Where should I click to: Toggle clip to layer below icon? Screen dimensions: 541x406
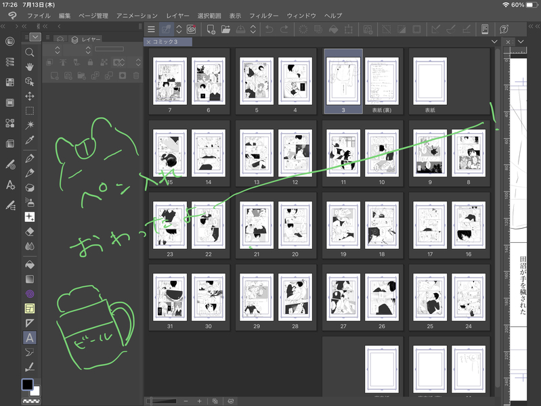[49, 62]
